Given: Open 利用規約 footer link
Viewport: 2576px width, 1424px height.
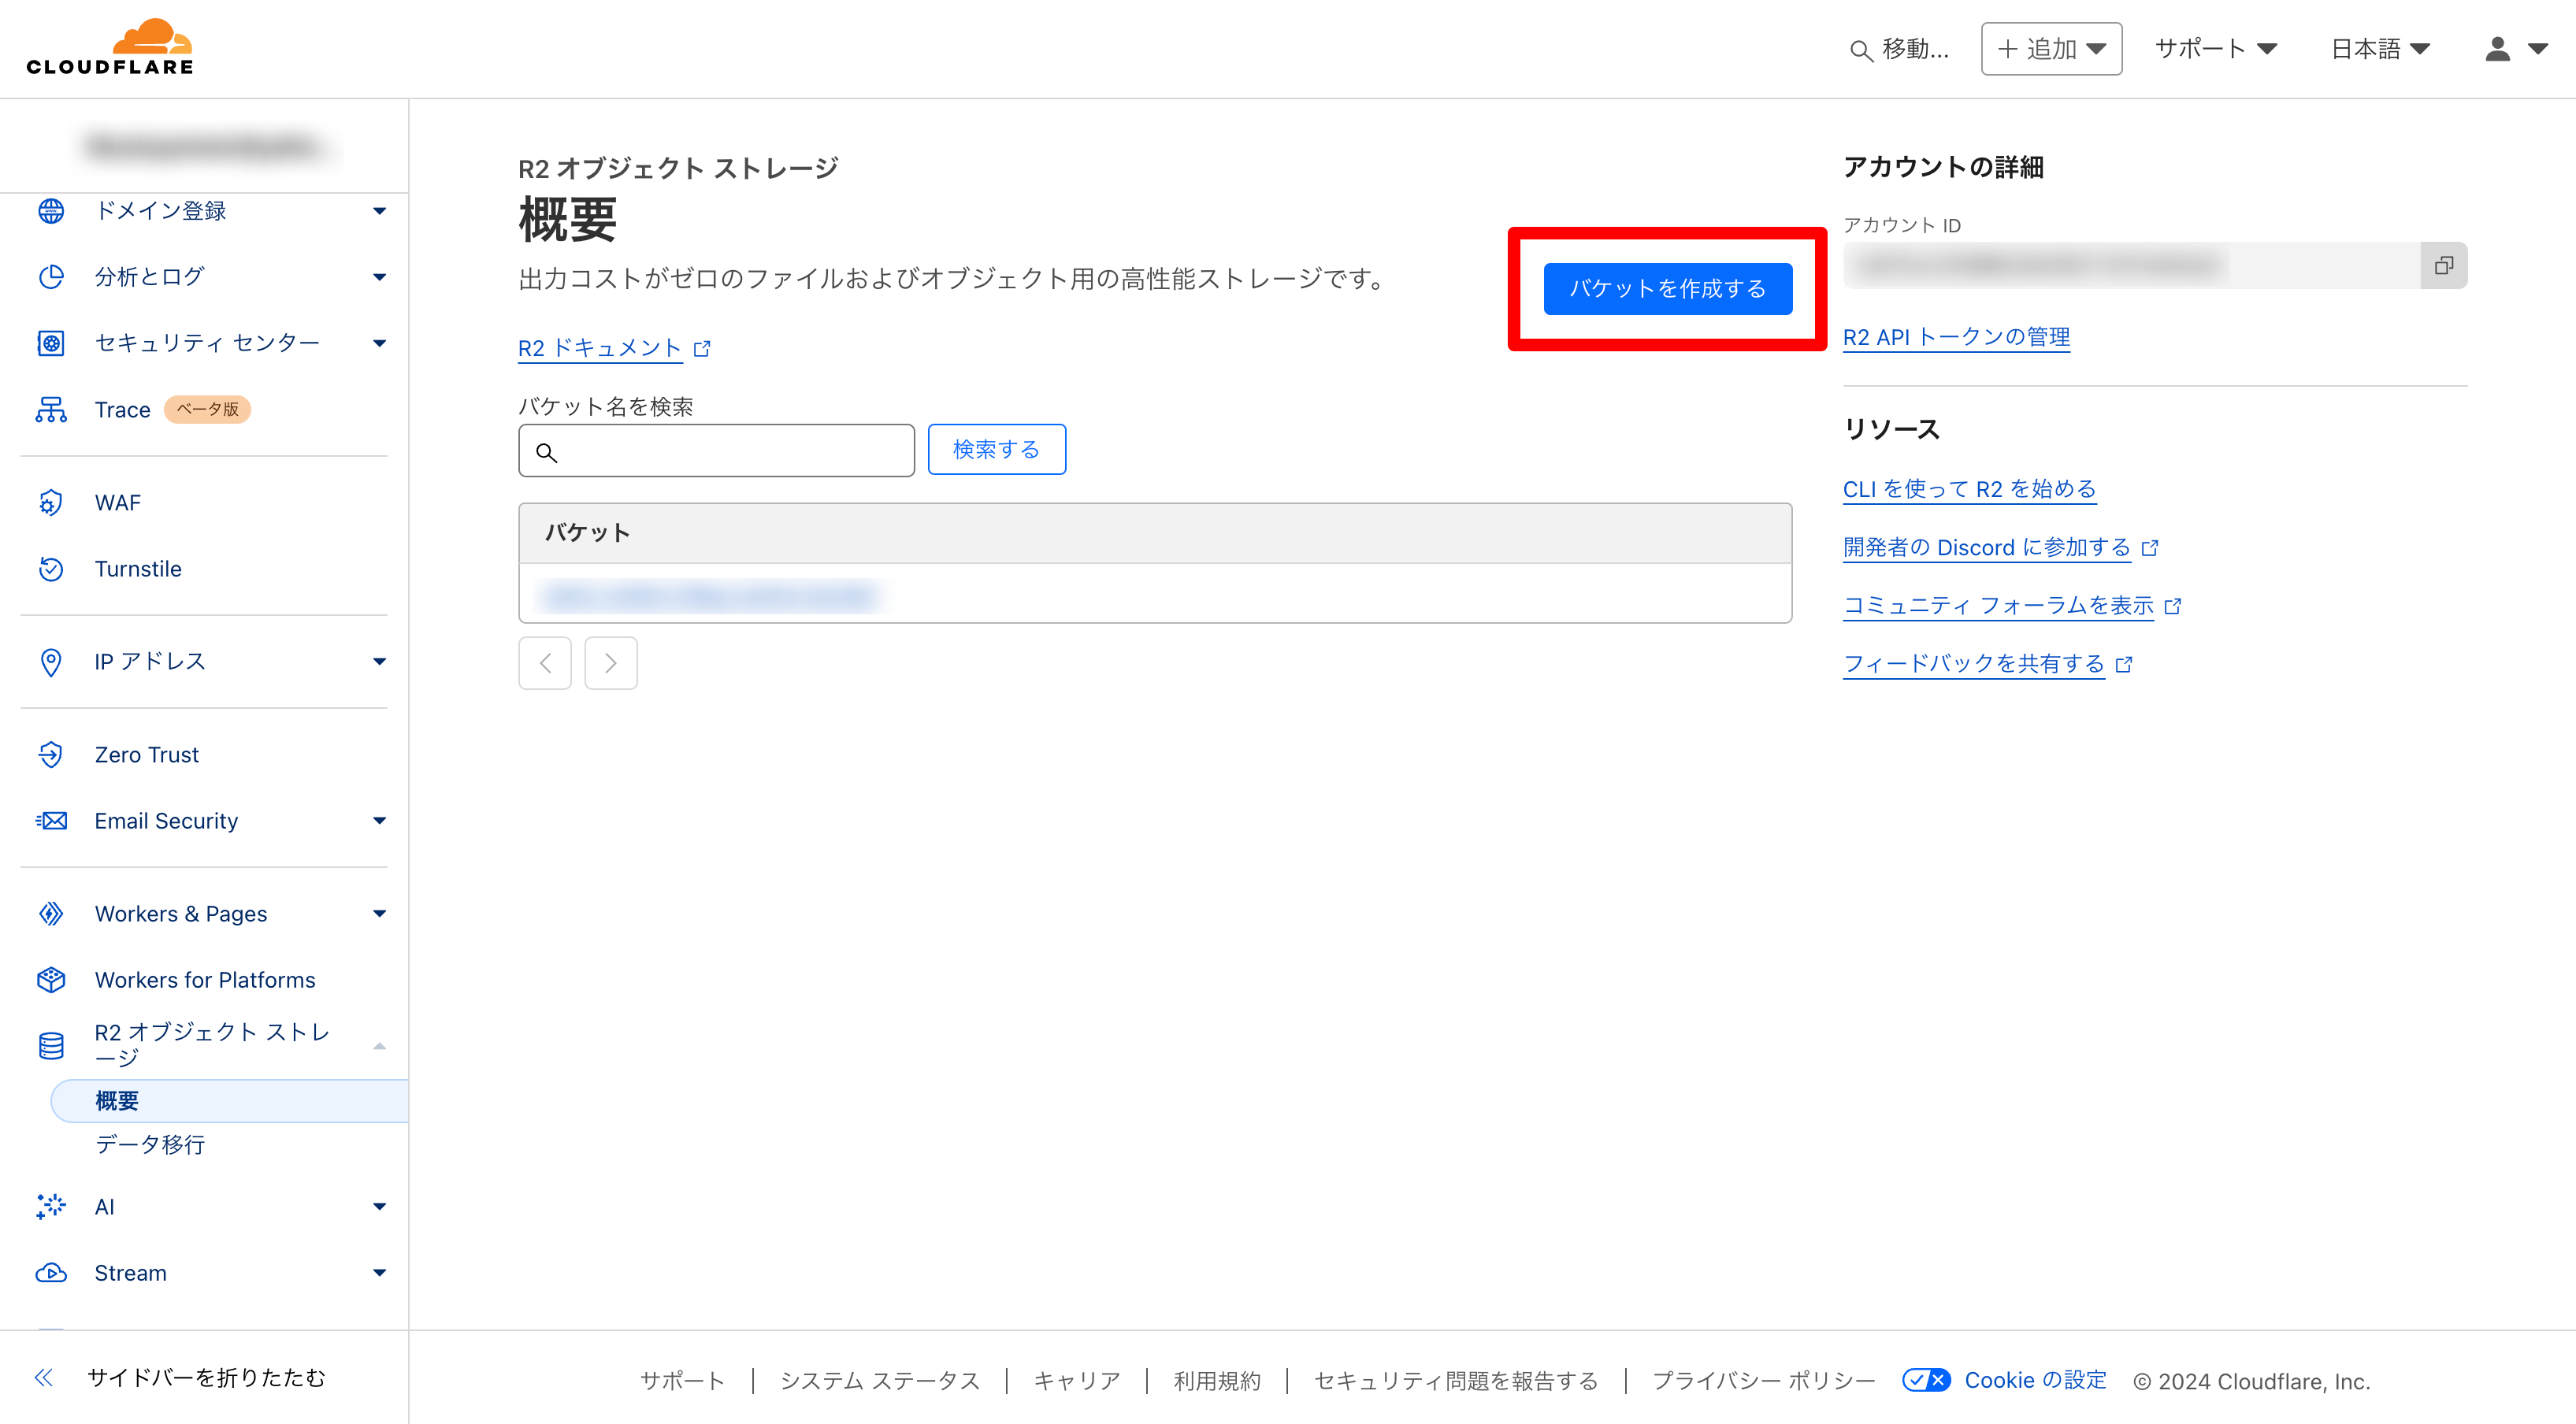Looking at the screenshot, I should tap(1217, 1381).
